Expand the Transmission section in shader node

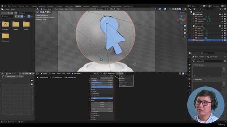(x=96, y=116)
